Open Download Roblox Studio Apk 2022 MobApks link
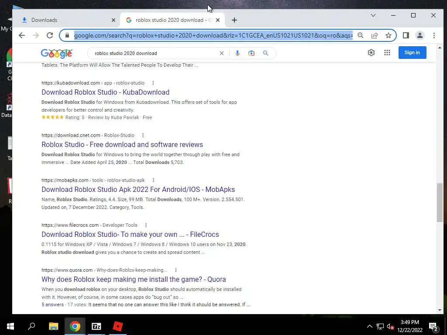The height and width of the screenshot is (335, 447). coord(138,190)
